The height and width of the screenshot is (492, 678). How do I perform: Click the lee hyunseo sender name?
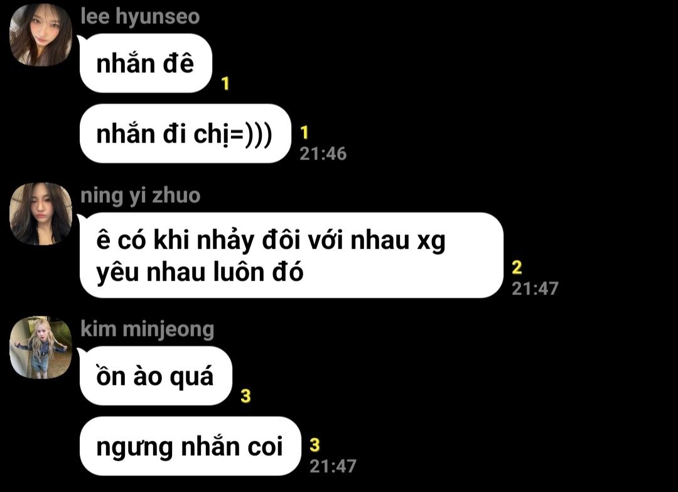tap(140, 16)
